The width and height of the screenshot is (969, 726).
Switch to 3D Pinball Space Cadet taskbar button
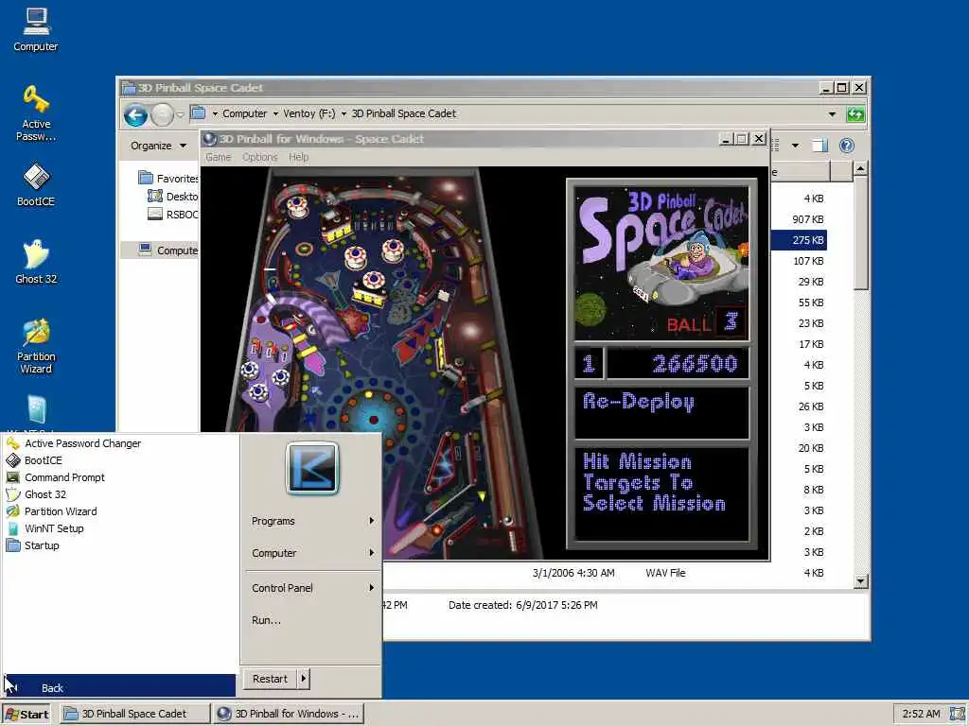click(x=134, y=714)
